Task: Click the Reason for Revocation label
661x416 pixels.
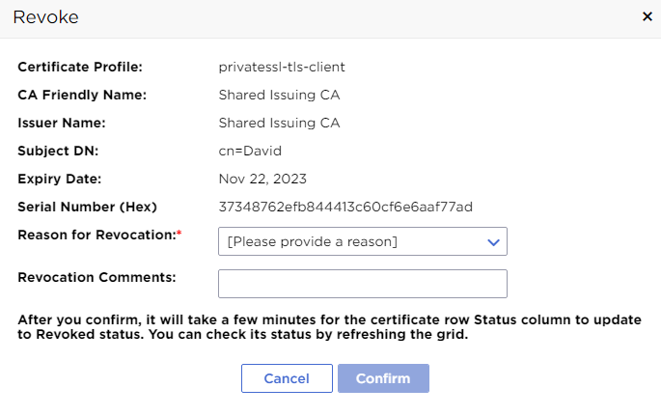Action: coord(98,235)
